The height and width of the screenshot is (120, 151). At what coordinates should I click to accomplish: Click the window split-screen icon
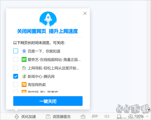tap(119, 116)
